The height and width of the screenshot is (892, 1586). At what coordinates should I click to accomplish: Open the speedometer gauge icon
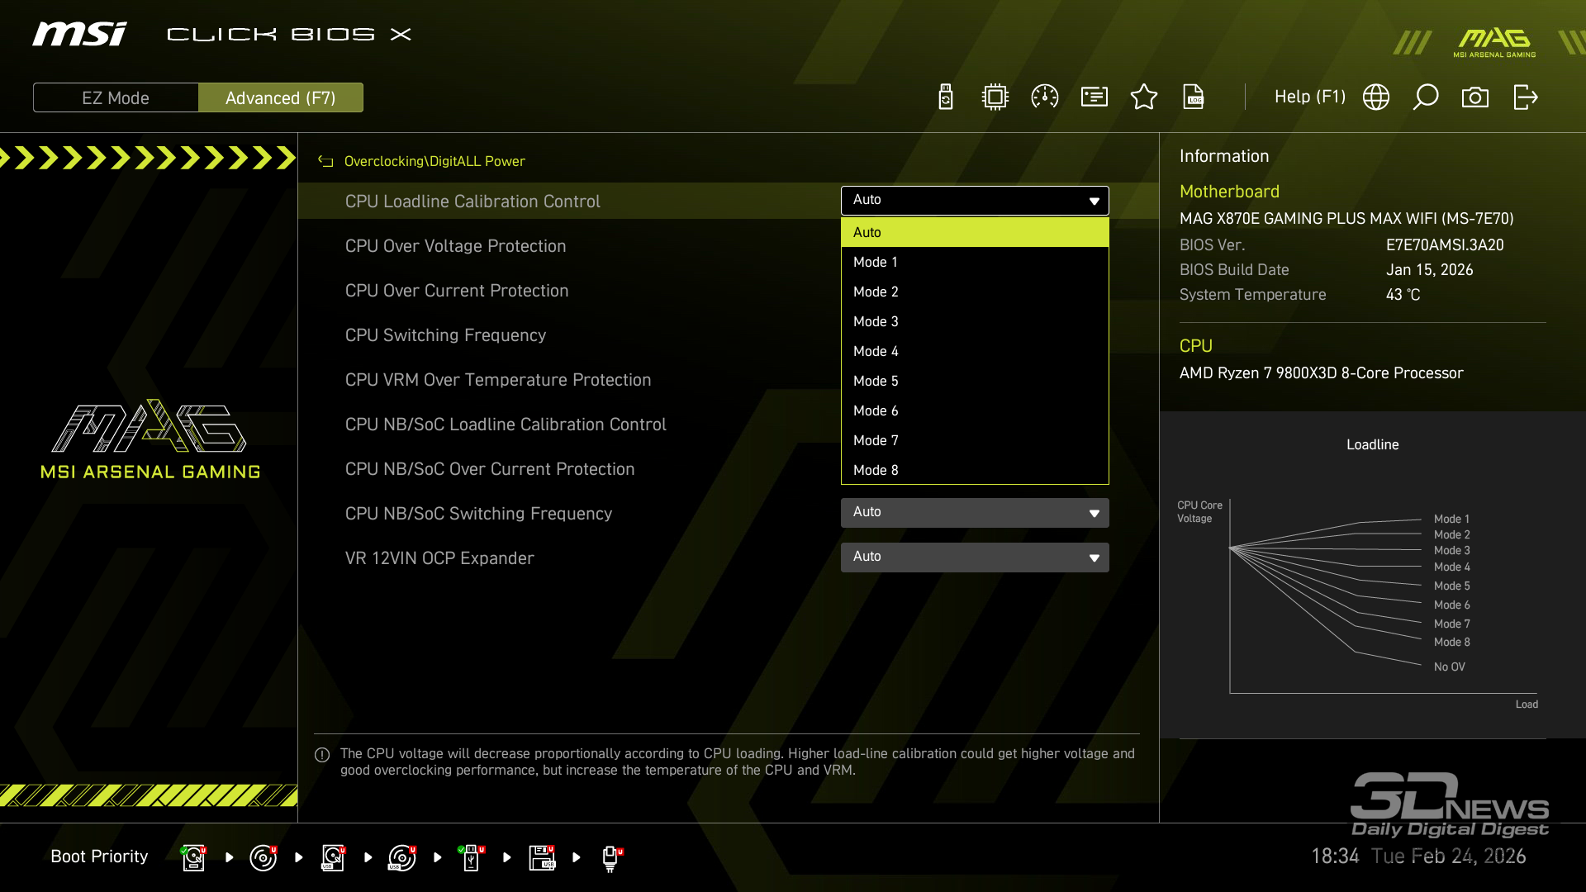click(1045, 97)
